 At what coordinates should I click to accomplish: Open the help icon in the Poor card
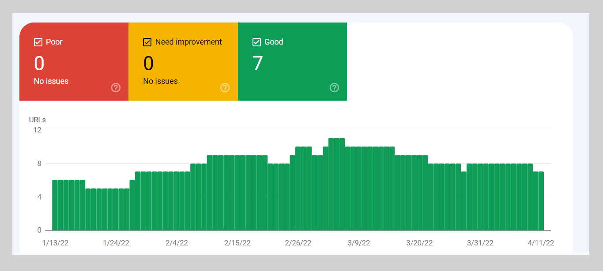116,88
